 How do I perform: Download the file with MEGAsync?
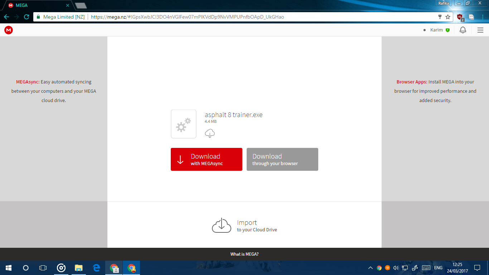pyautogui.click(x=207, y=159)
